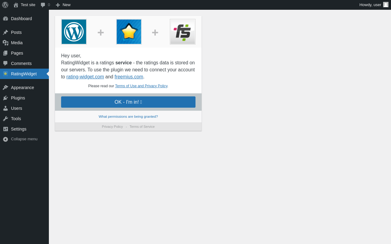
Task: Open the Dashboard menu item
Action: click(24, 19)
